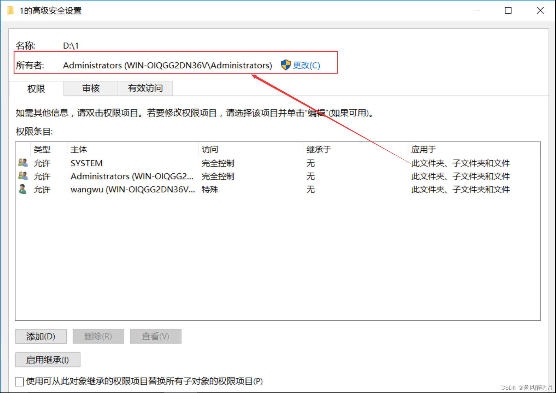Select the SYSTEM full control row
The height and width of the screenshot is (393, 556).
(x=132, y=163)
